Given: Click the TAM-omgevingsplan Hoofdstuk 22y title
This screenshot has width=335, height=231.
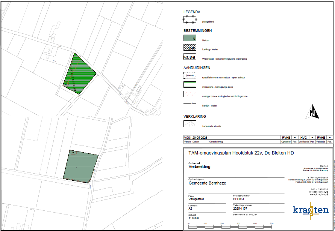Looking at the screenshot, I should [x=241, y=153].
